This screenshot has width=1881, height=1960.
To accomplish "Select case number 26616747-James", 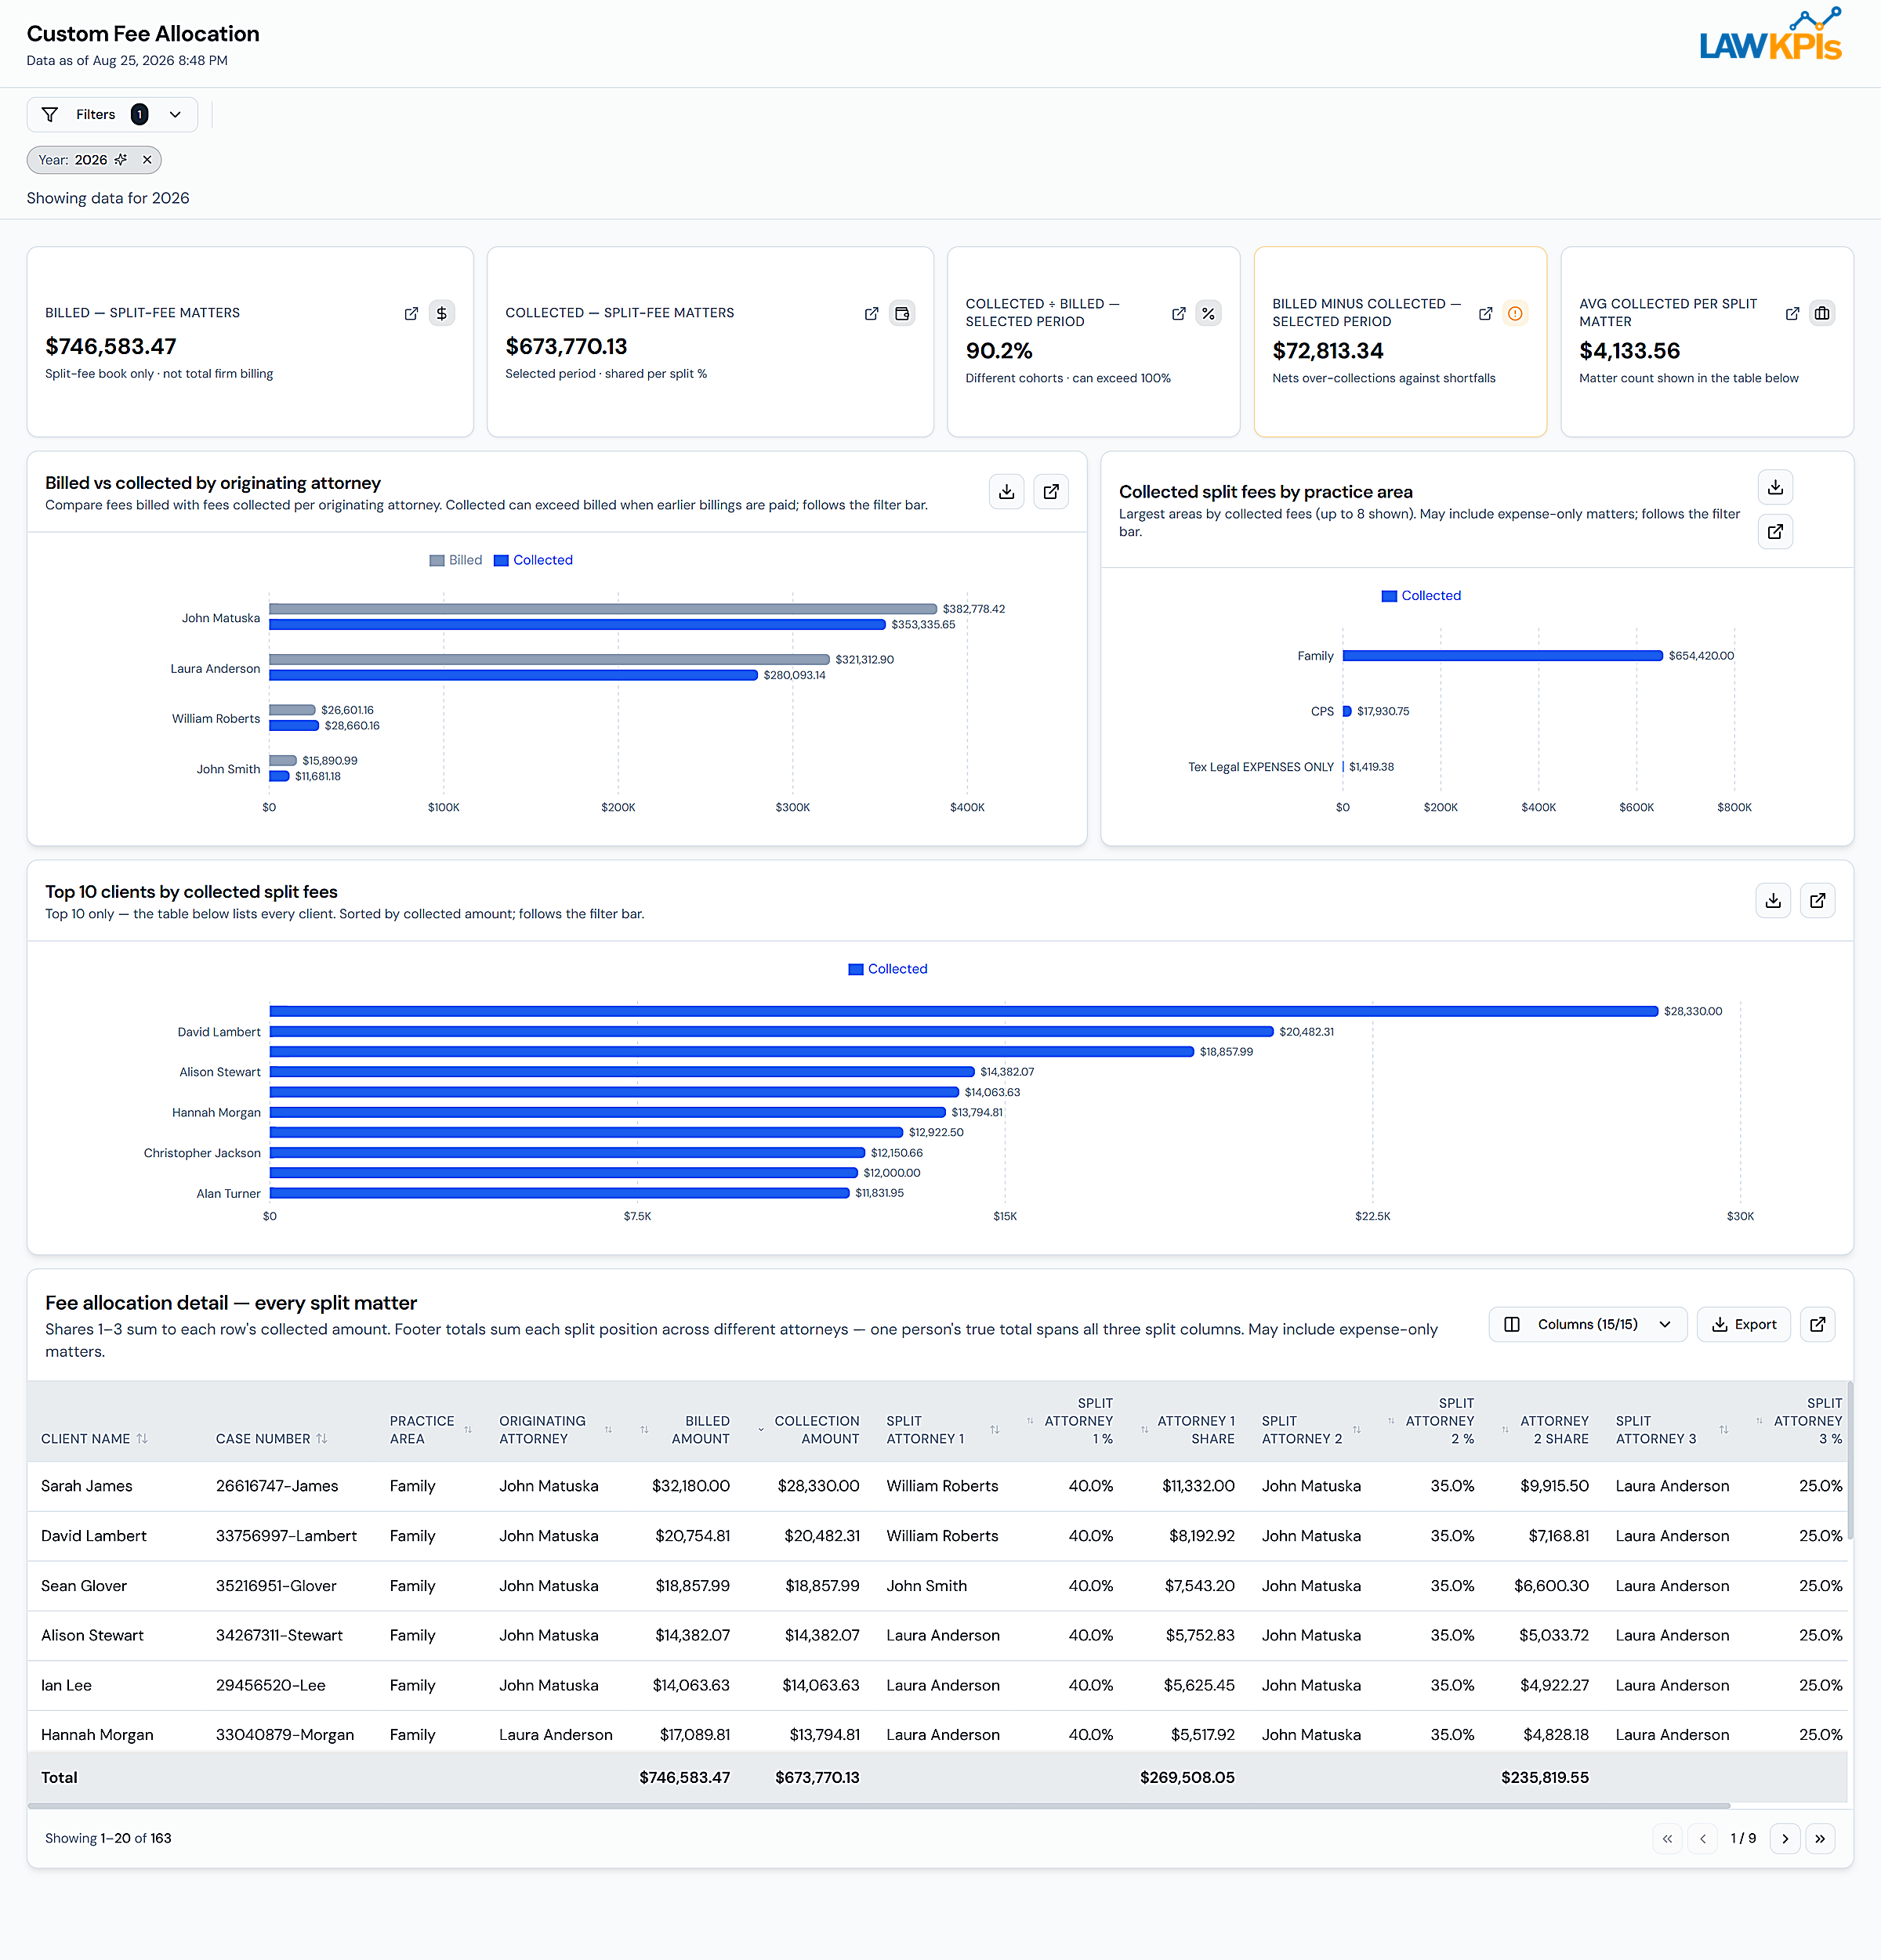I will [x=277, y=1486].
